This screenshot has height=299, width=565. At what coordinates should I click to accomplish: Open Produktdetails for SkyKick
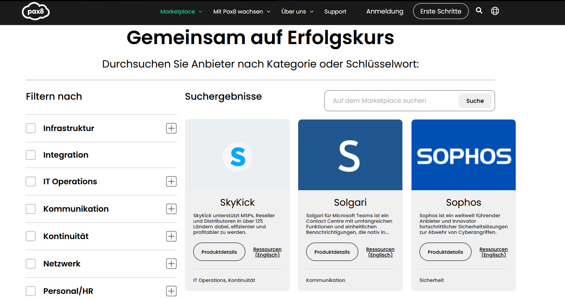point(219,252)
